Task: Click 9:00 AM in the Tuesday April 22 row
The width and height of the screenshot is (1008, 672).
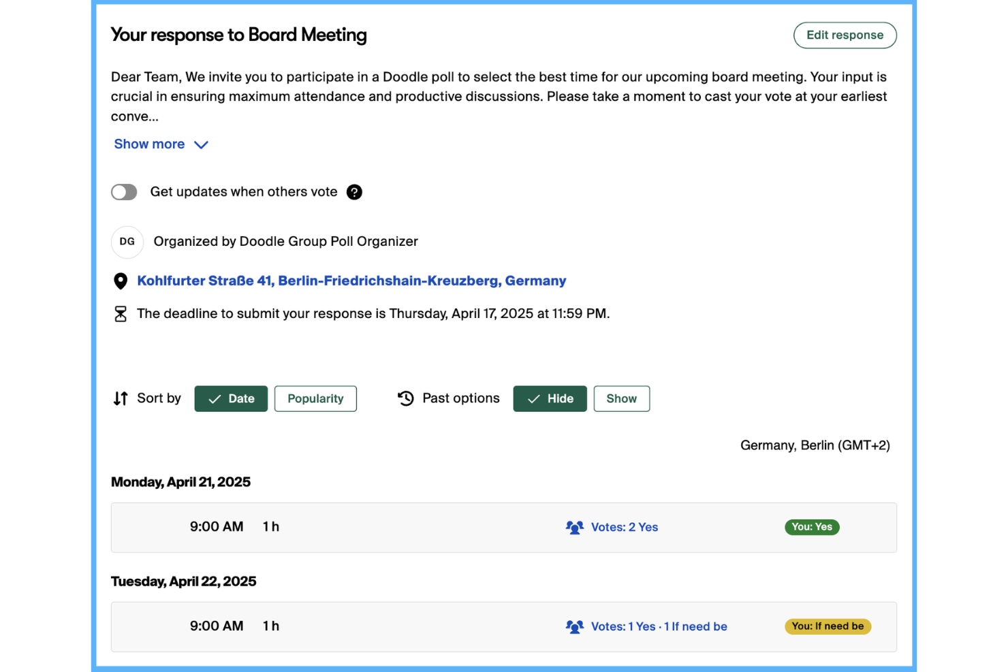Action: click(217, 626)
